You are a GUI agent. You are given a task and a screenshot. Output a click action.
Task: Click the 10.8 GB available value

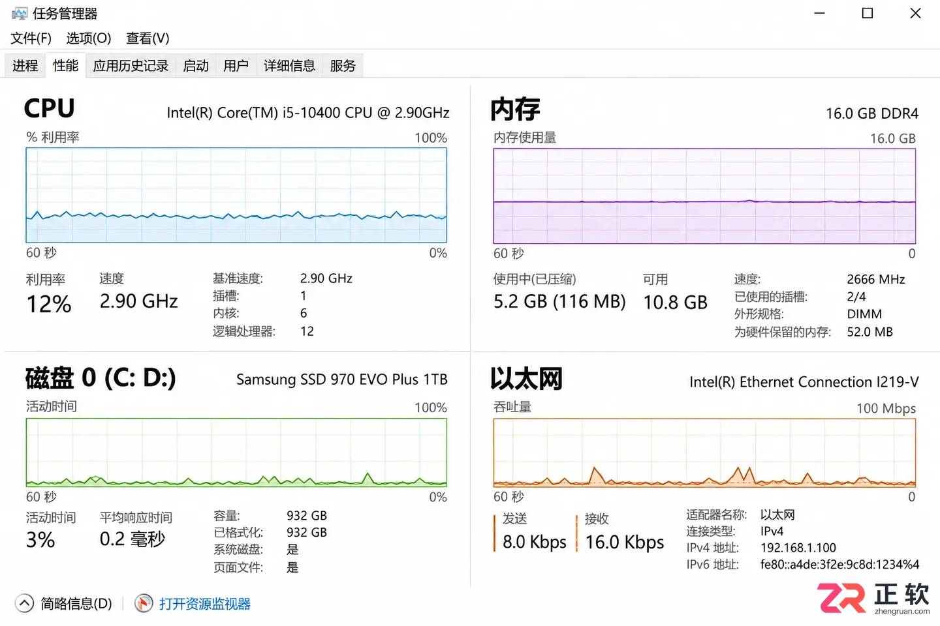coord(676,302)
